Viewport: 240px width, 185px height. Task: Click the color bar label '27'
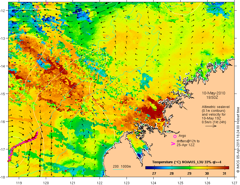click(154, 174)
